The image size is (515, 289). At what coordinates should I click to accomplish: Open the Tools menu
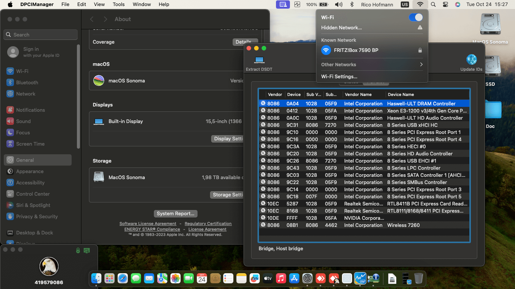tap(119, 5)
